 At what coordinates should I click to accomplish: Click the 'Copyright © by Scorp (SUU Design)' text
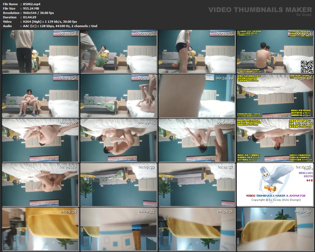[276, 200]
